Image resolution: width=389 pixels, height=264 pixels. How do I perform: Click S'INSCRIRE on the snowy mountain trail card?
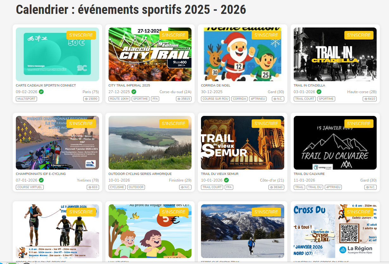pos(266,212)
